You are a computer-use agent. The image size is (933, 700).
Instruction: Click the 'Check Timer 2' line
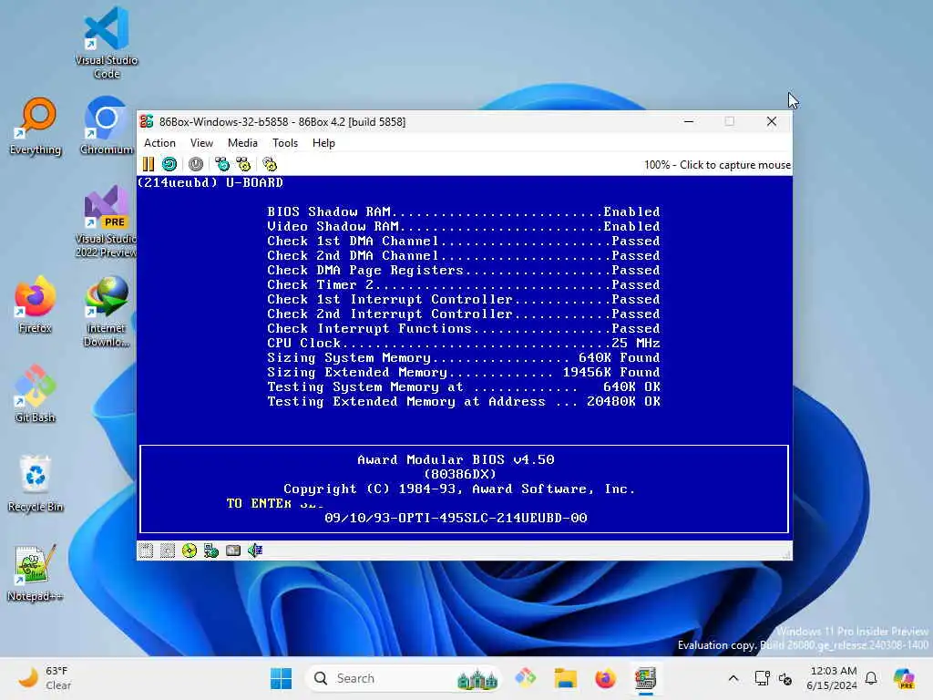coord(464,285)
